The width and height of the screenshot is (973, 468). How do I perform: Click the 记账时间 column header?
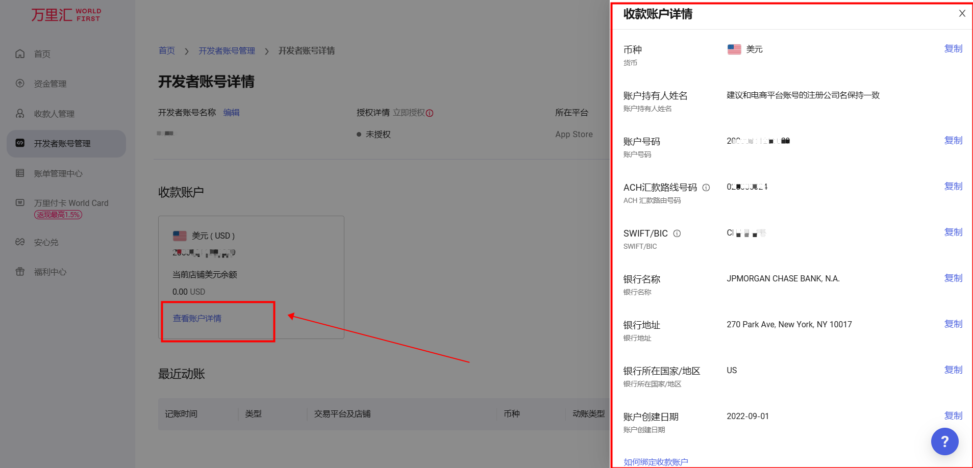pyautogui.click(x=181, y=414)
